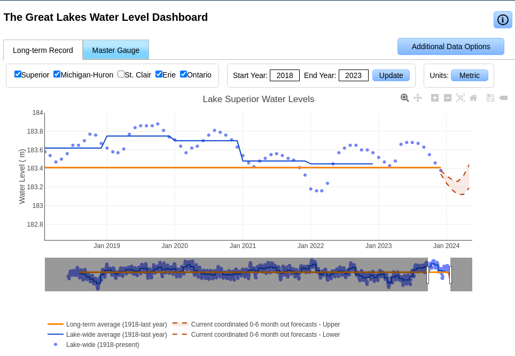
Task: Select the Pan tool in chart modebar
Action: [417, 98]
